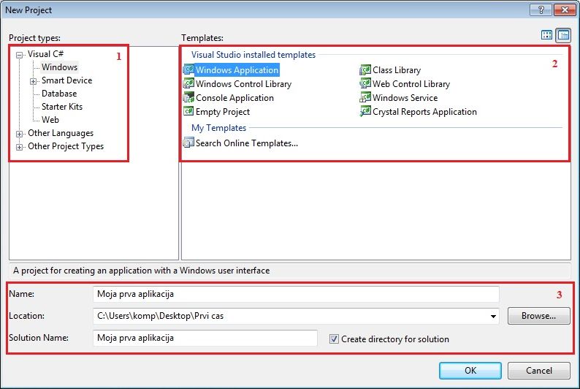Toggle Create directory for solution checkbox
580x389 pixels.
click(334, 339)
